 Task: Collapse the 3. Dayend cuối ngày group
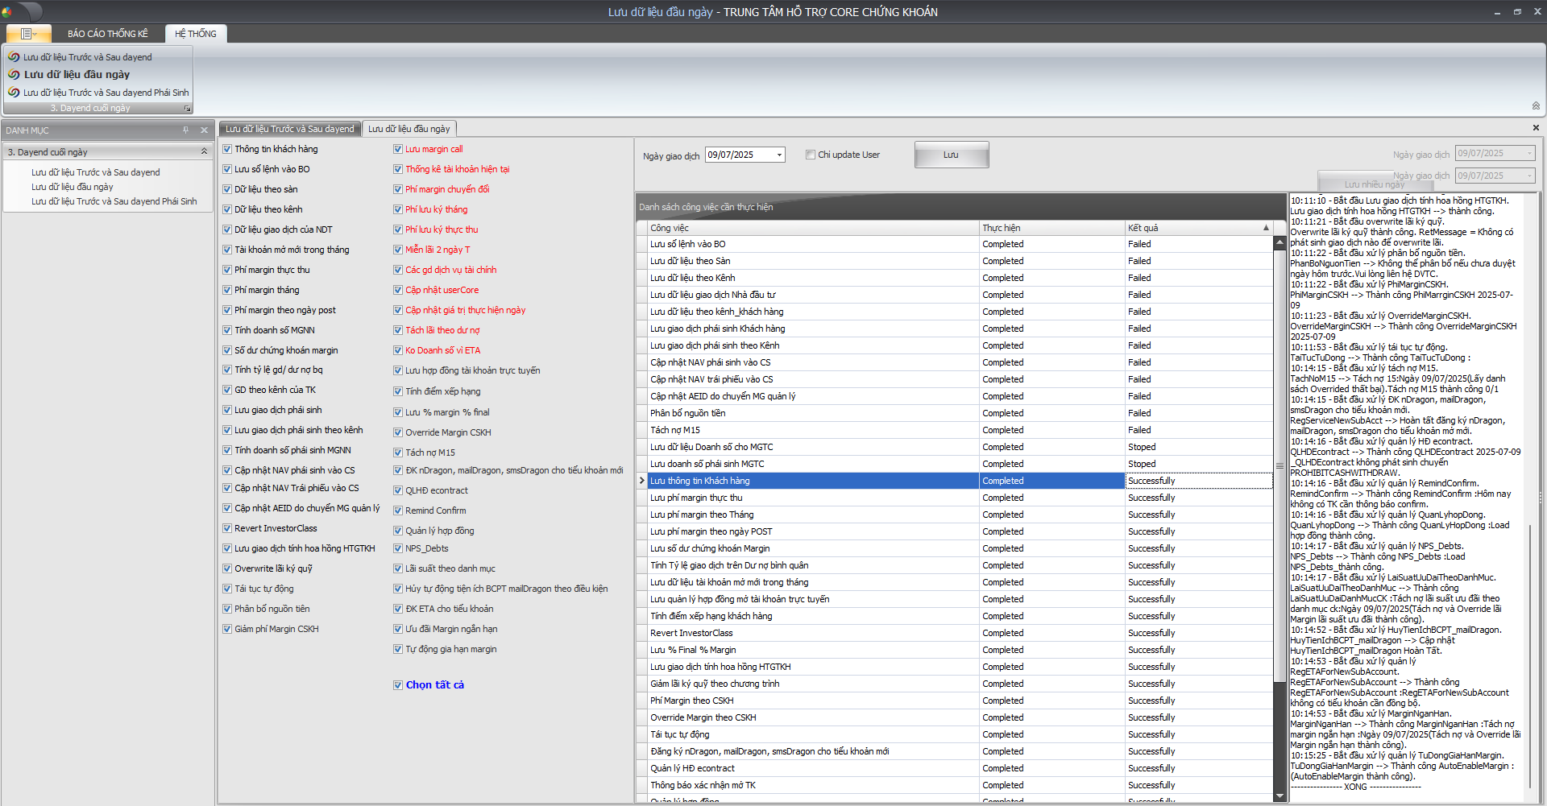click(x=204, y=151)
